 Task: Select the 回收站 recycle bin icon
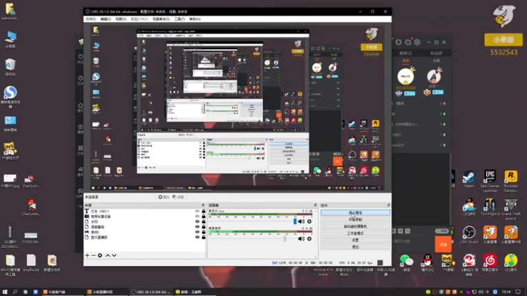pyautogui.click(x=11, y=67)
